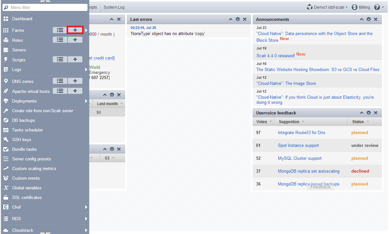
Task: Open Farms list view button
Action: [60, 30]
